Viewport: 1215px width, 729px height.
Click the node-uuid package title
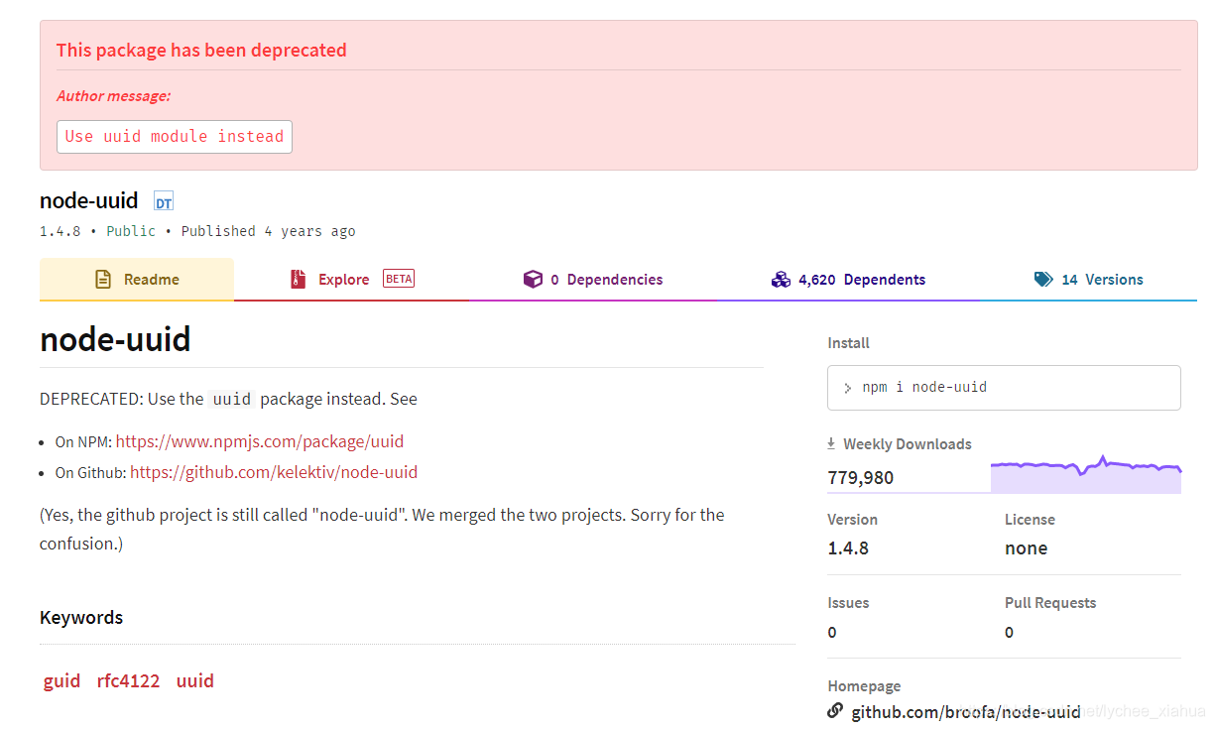89,200
